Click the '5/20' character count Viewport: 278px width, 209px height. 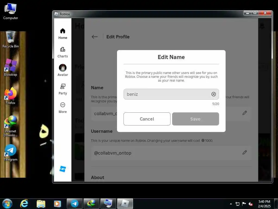[216, 104]
